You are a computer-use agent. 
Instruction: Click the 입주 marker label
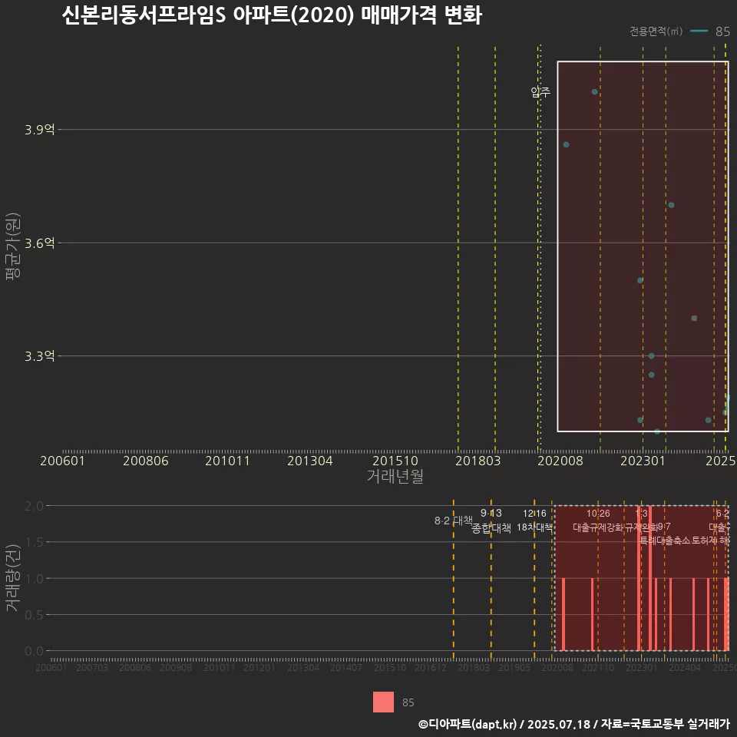(540, 91)
